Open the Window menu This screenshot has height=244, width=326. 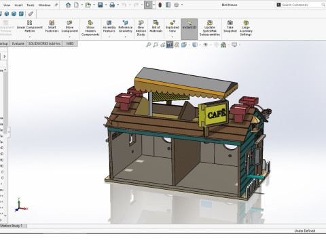[44, 5]
